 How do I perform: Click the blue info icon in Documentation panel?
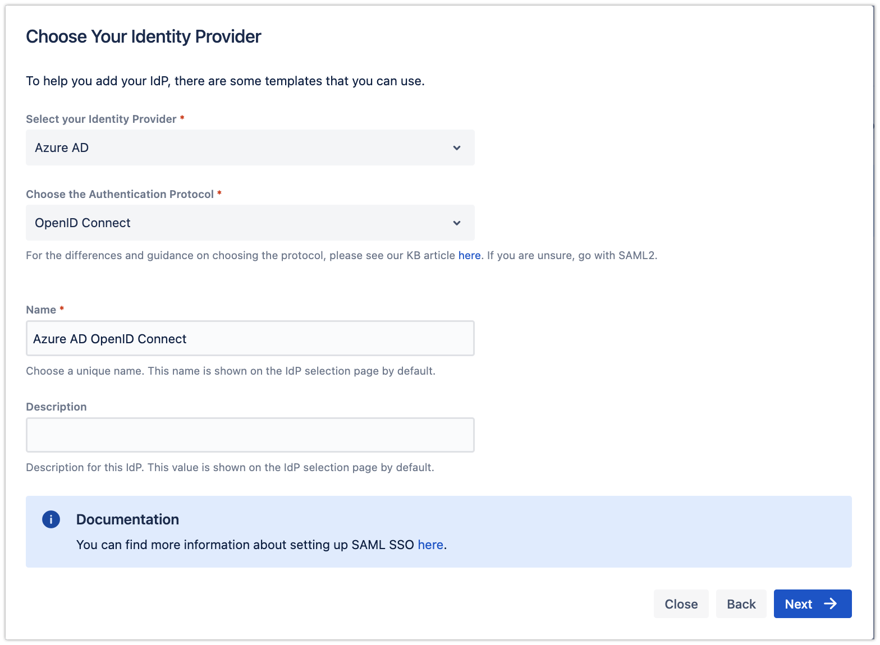tap(51, 519)
